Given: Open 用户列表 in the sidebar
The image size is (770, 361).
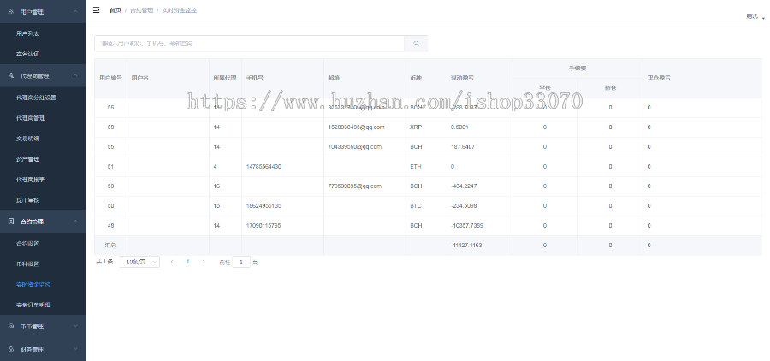Looking at the screenshot, I should pos(28,33).
